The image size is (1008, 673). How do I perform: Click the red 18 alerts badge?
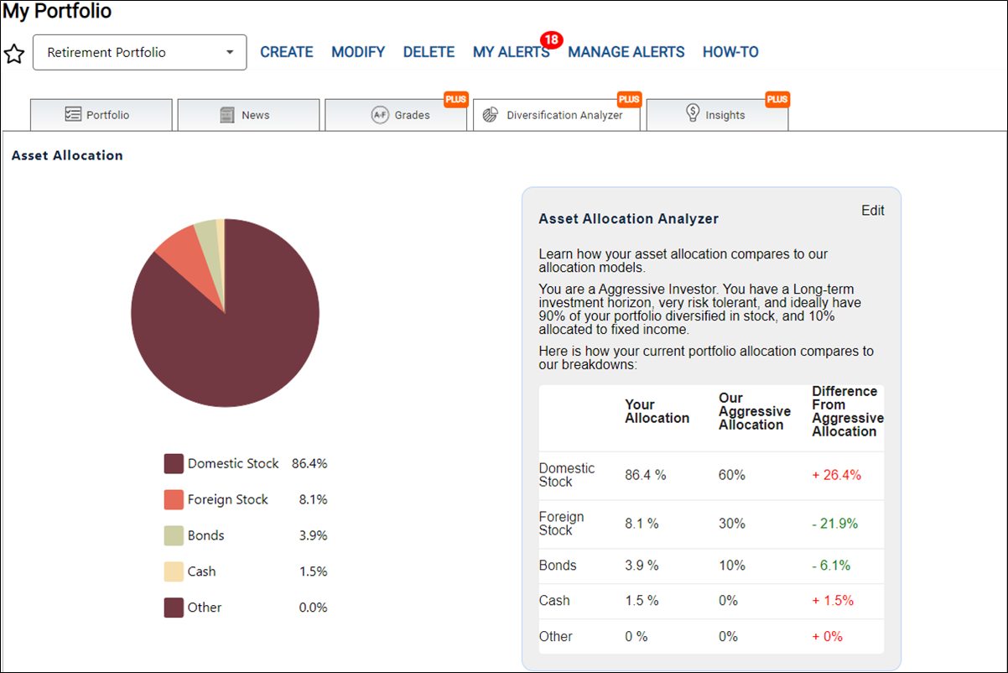point(551,39)
